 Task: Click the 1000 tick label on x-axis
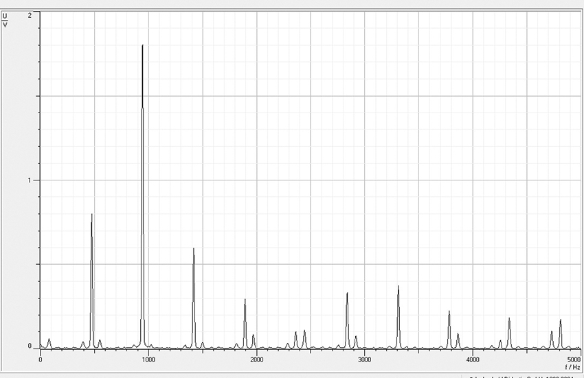coord(148,359)
